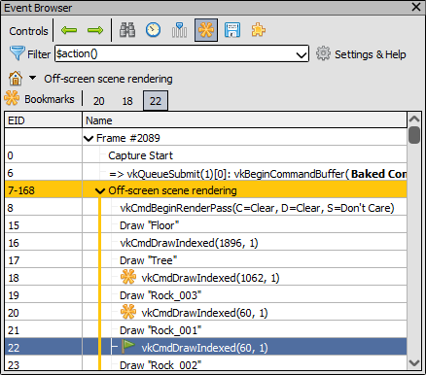Click the scrollbar up arrow
Screen dimensions: 426x375
pos(414,119)
